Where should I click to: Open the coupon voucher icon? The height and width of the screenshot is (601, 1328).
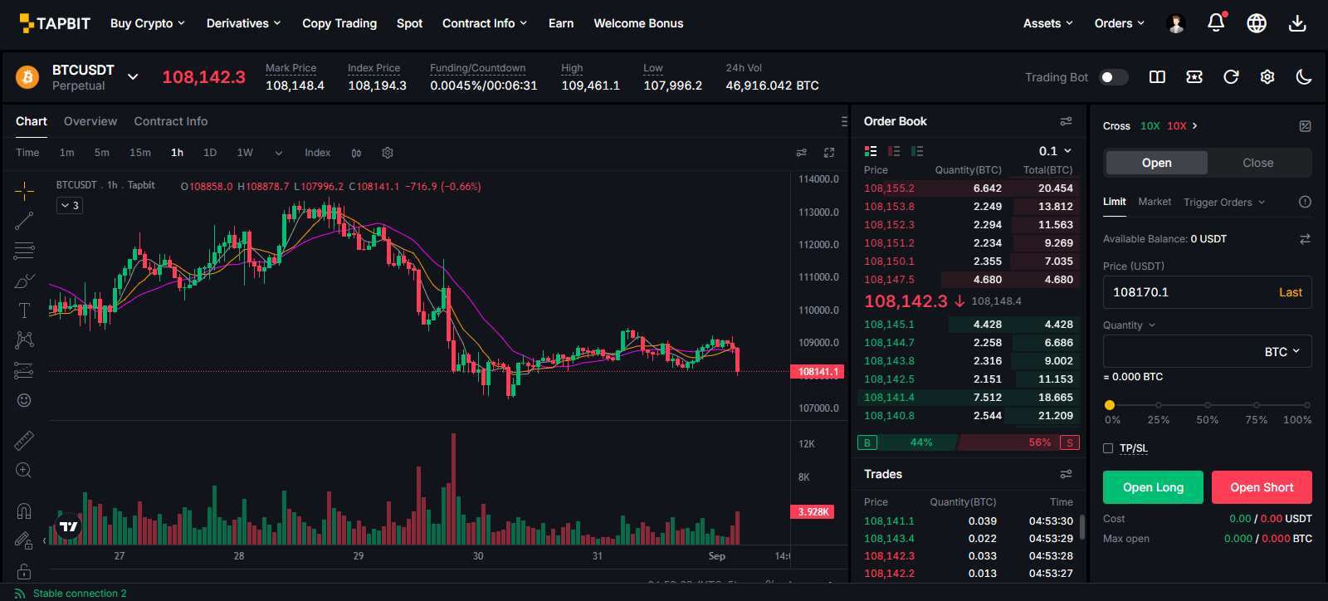(1194, 77)
